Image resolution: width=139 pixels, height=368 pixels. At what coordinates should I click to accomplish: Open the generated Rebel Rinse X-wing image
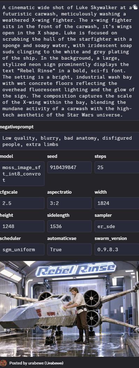(69, 309)
